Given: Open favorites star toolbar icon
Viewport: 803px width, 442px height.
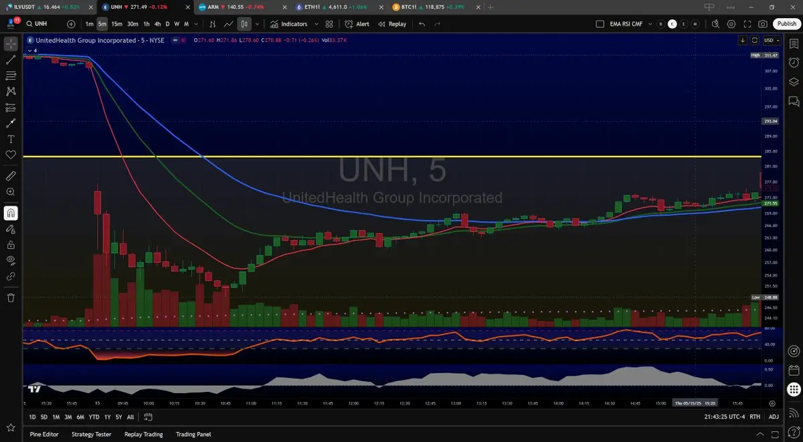Looking at the screenshot, I should point(11,427).
